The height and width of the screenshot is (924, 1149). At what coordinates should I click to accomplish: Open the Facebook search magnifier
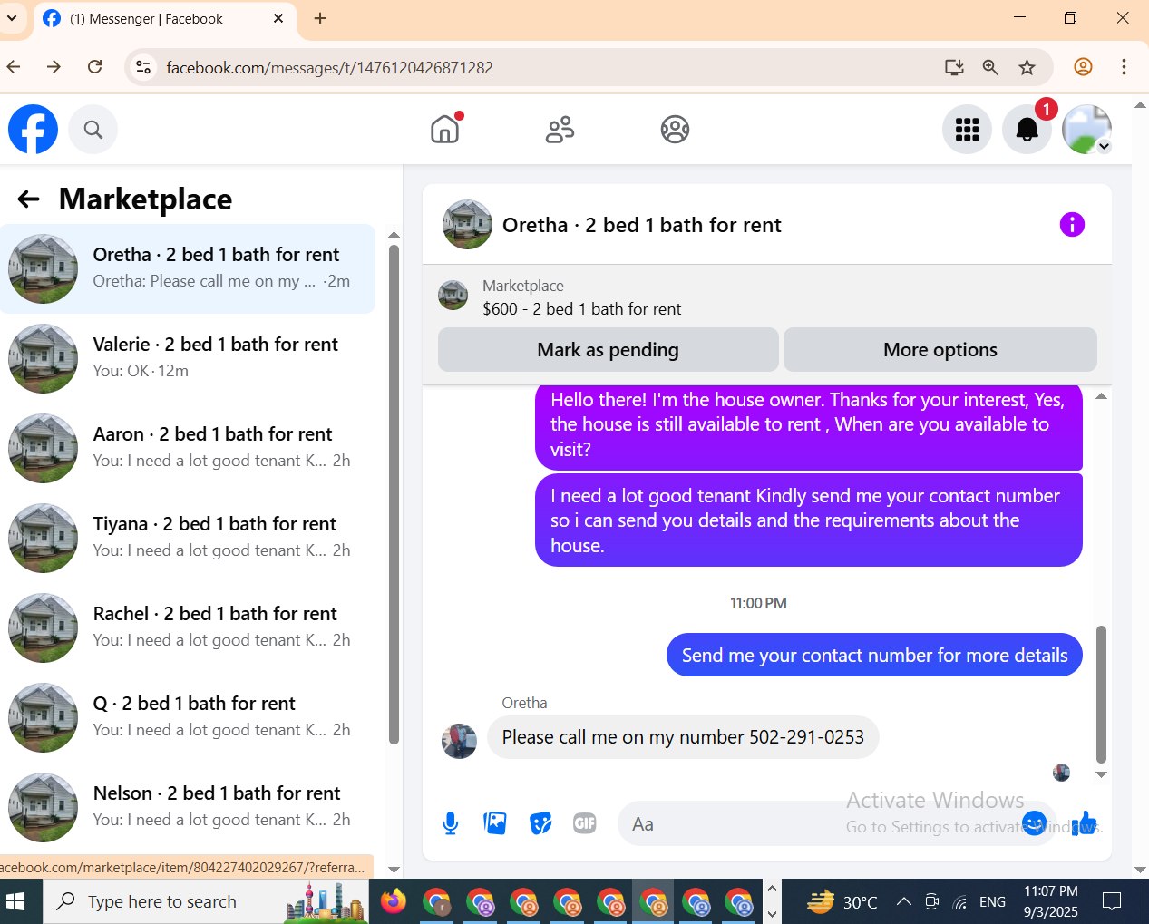tap(93, 130)
